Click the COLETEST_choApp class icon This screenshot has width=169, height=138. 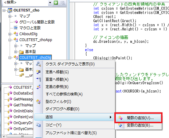[16, 39]
